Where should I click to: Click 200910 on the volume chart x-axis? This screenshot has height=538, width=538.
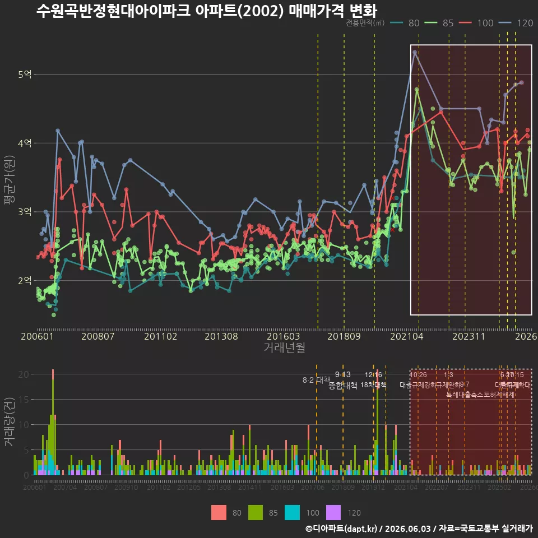126,487
